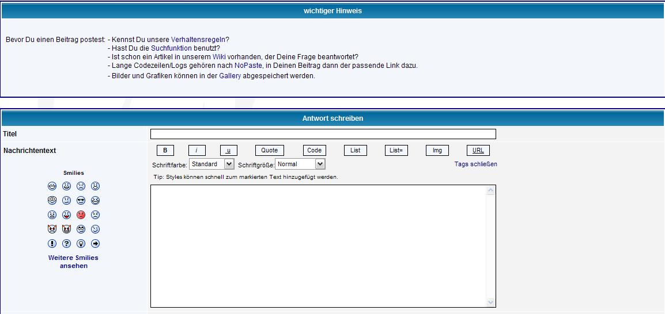This screenshot has height=314, width=665.
Task: Click the message area scrollbar up arrow
Action: tap(491, 190)
